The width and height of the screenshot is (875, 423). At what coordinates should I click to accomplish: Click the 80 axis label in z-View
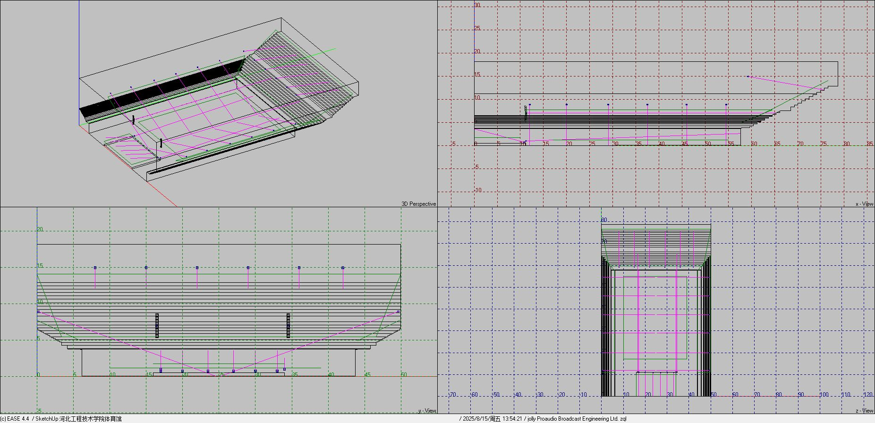point(603,220)
